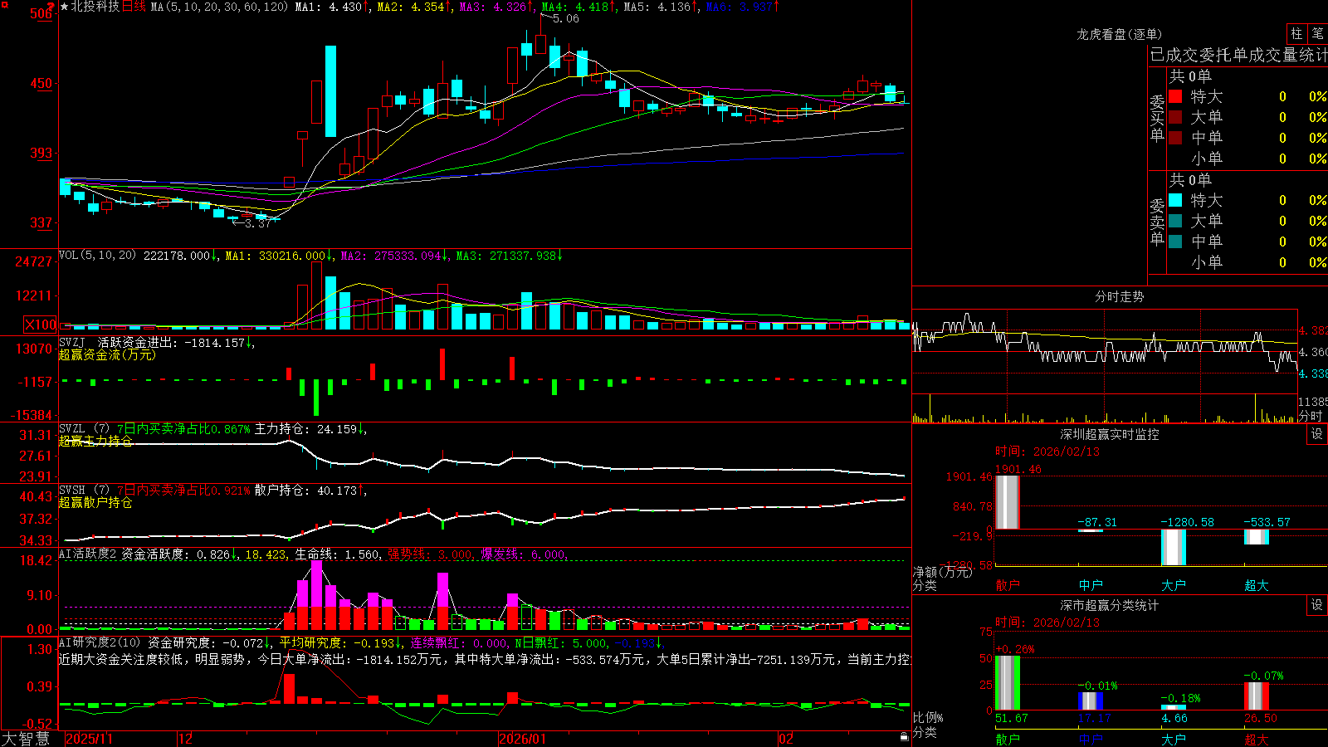Switch to the 笔 view tab
1328x747 pixels.
coord(1318,34)
